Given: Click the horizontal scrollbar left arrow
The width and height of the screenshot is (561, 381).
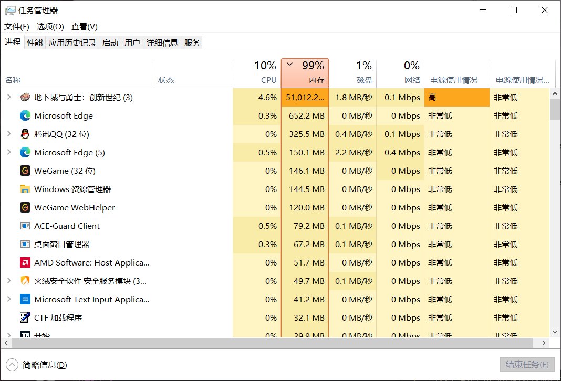Looking at the screenshot, I should pyautogui.click(x=6, y=343).
